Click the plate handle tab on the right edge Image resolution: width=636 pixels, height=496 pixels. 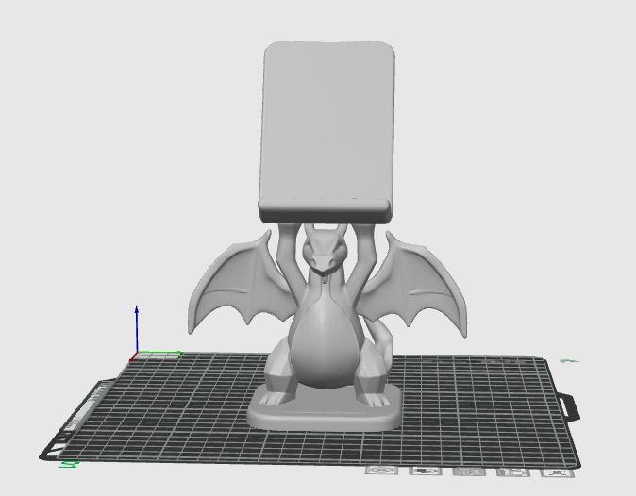570,406
